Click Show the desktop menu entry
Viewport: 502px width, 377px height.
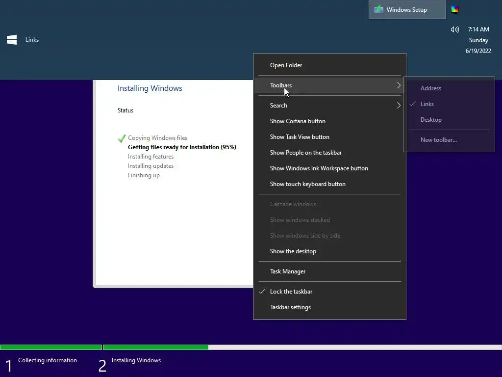329,251
